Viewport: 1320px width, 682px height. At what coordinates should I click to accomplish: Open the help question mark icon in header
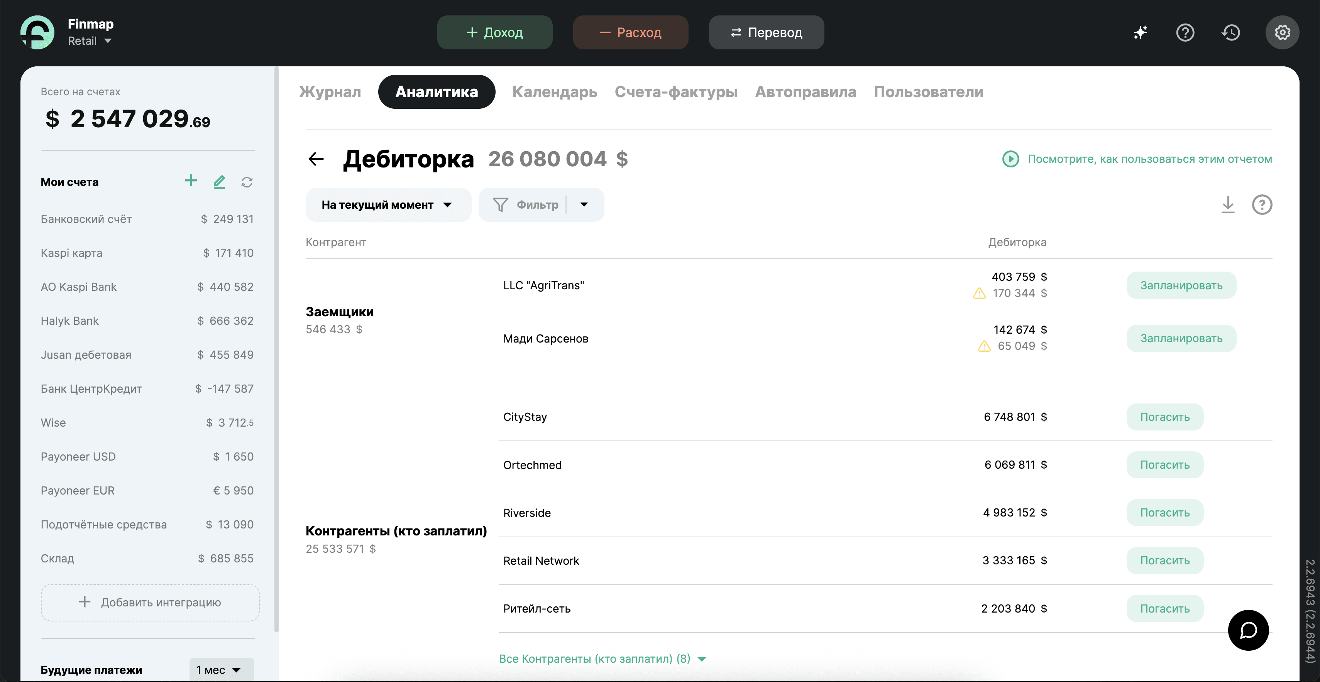pyautogui.click(x=1185, y=33)
